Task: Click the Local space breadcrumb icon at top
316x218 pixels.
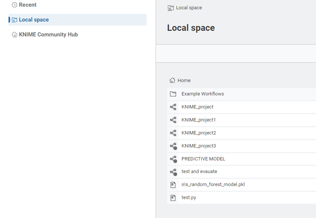Action: tap(171, 8)
